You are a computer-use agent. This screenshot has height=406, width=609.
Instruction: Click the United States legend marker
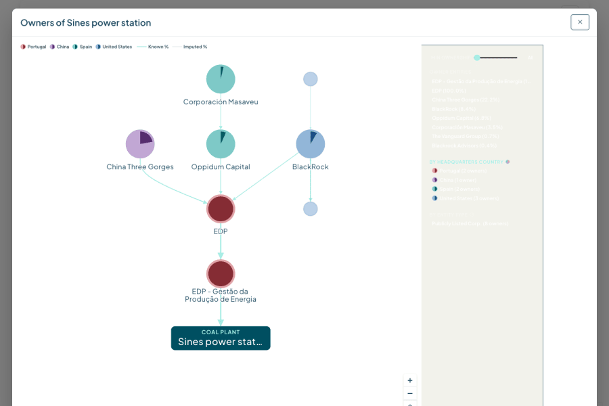98,47
